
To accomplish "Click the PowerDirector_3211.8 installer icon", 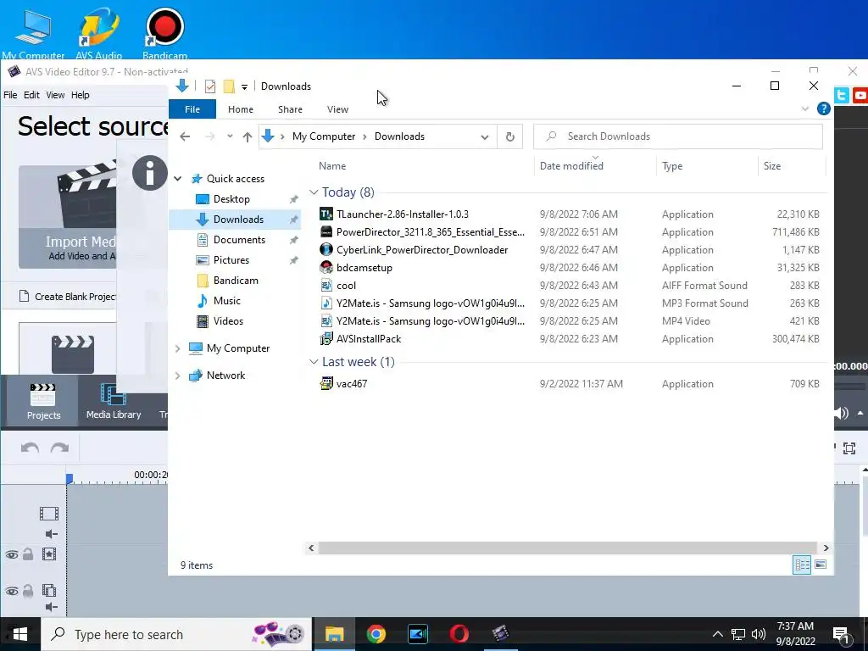I will 326,232.
